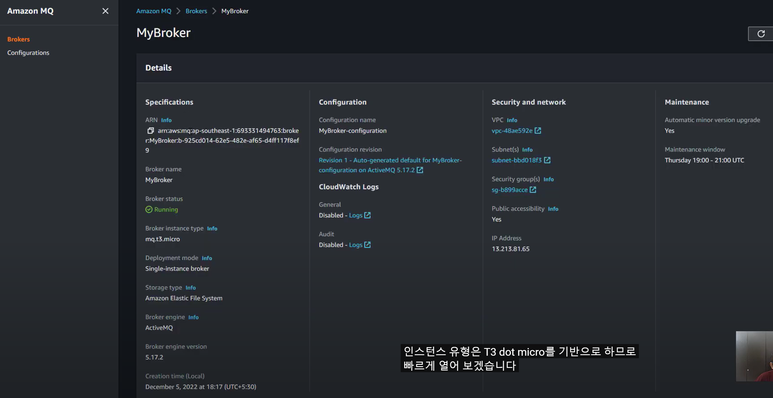The width and height of the screenshot is (773, 398).
Task: Click the presenter webcam thumbnail
Action: 754,356
